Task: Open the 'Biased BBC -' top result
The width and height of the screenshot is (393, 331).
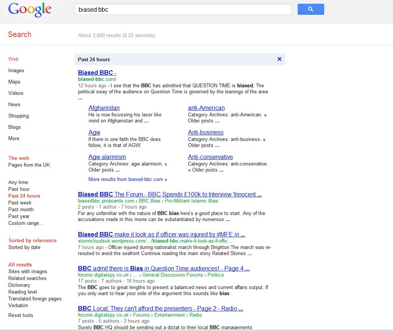Action: (x=97, y=73)
